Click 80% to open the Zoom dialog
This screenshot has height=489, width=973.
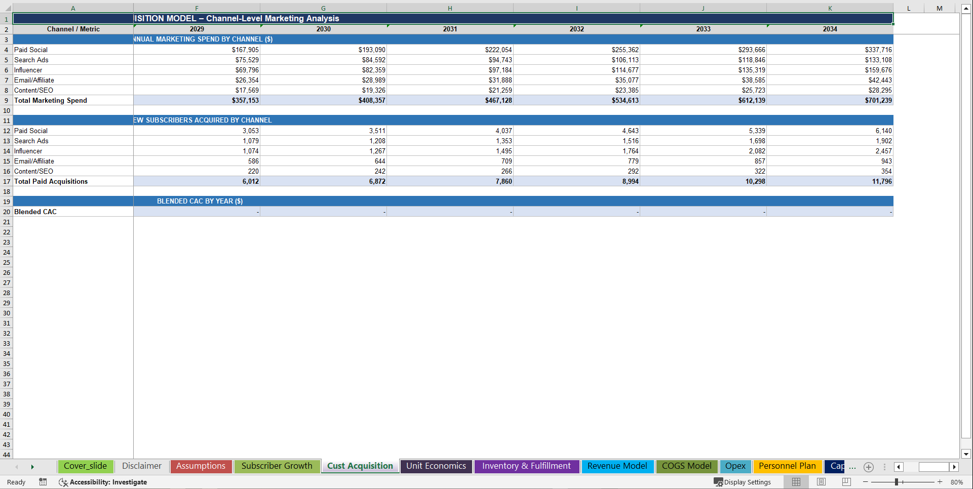(956, 482)
